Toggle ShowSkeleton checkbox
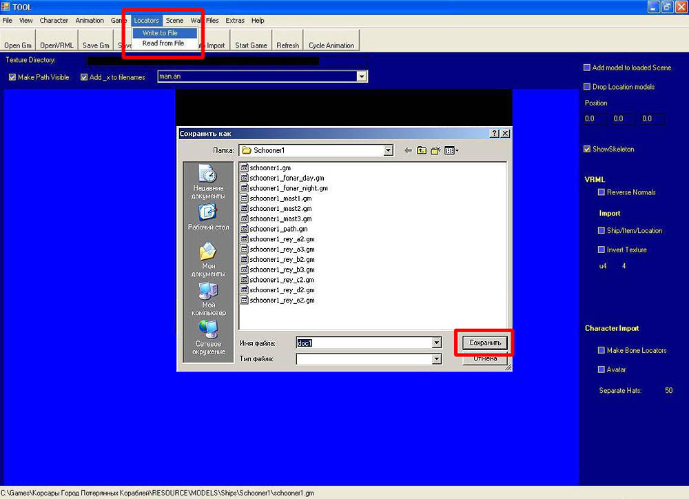 (x=586, y=149)
